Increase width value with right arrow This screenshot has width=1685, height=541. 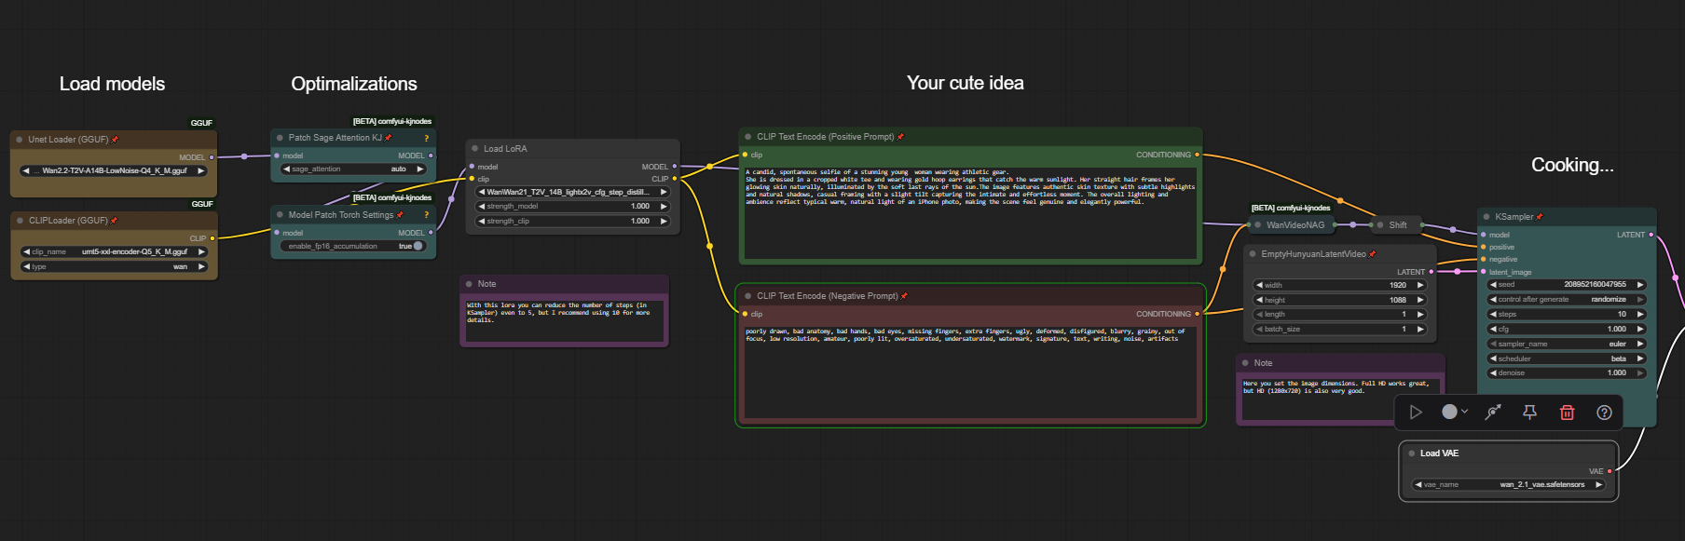(x=1420, y=285)
